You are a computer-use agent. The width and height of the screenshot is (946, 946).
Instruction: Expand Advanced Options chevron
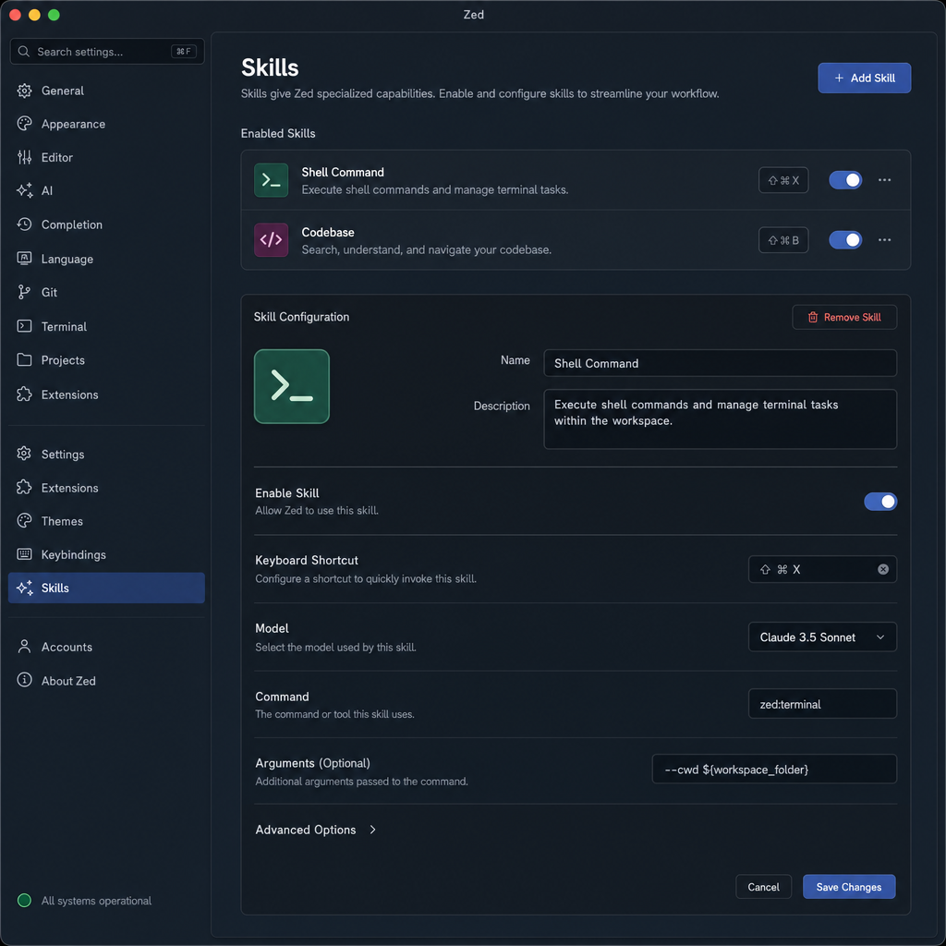point(373,830)
